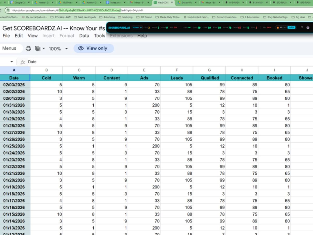The image size is (313, 235).
Task: Click the Cold header cell
Action: 46,78
